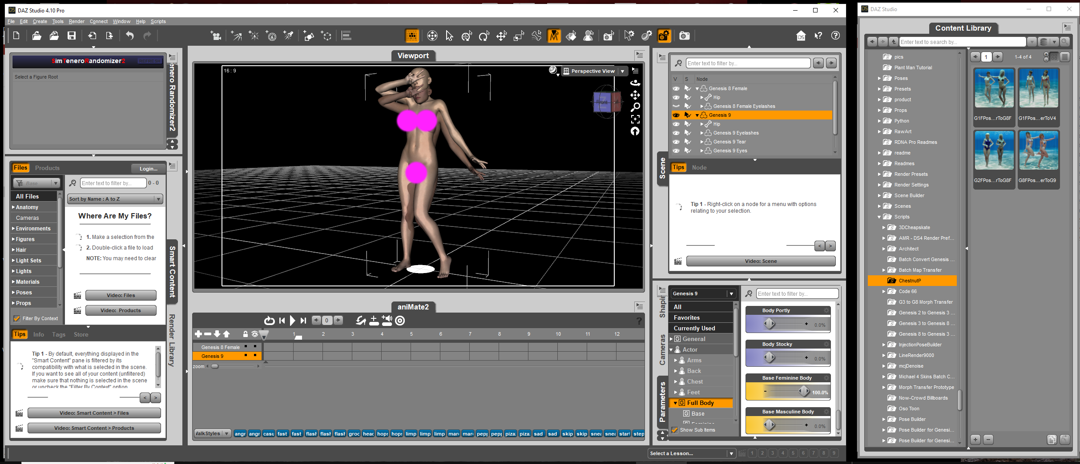Image resolution: width=1080 pixels, height=464 pixels.
Task: Click the viewport Frame selection icon
Action: click(x=635, y=119)
